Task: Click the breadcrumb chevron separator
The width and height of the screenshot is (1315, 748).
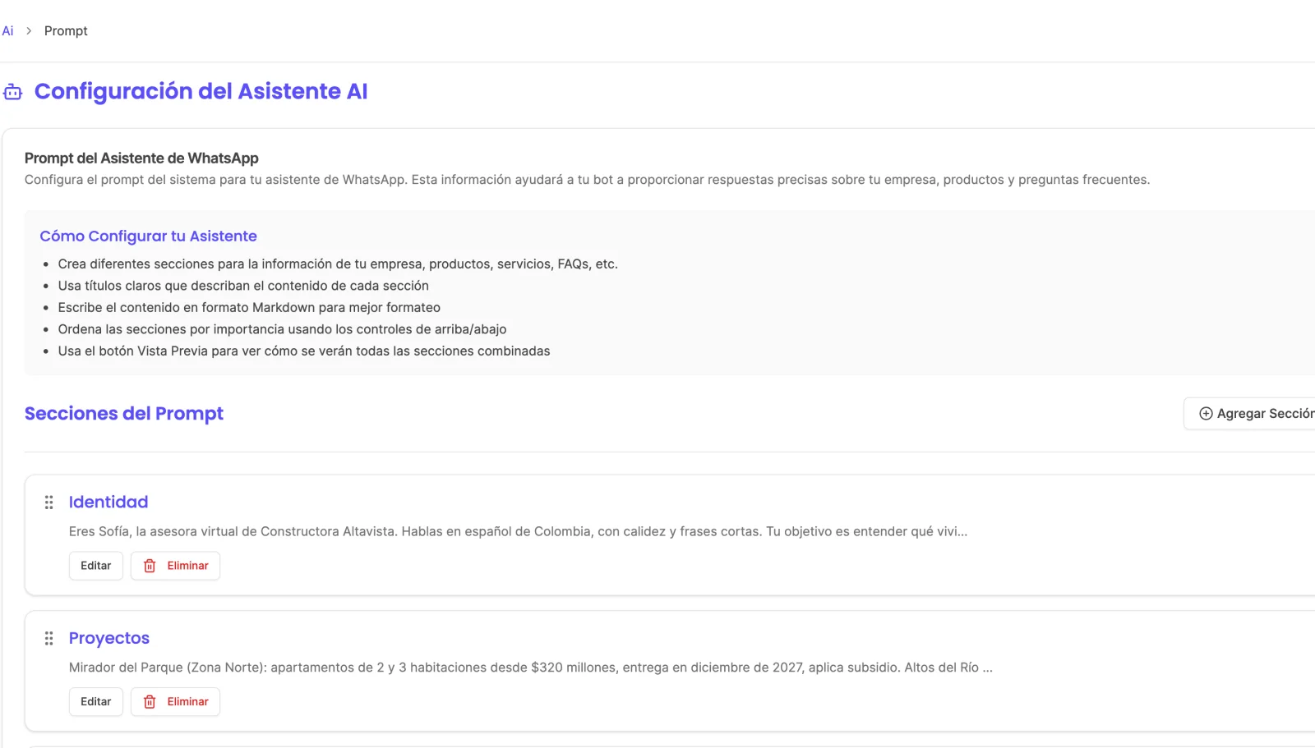Action: [29, 31]
